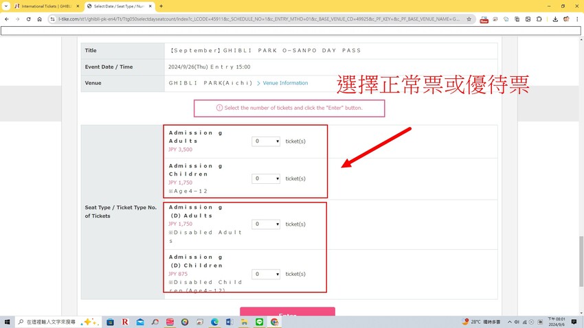
Task: Go back using the browser back arrow
Action: tap(7, 19)
